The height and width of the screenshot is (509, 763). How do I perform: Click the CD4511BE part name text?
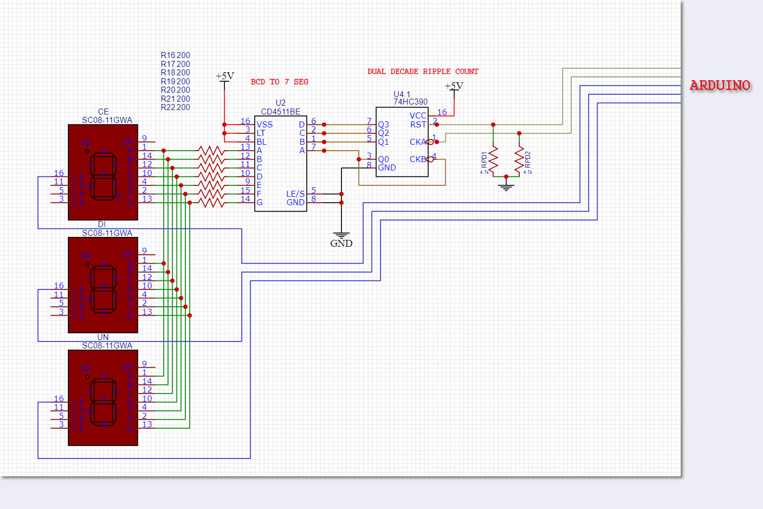tap(280, 112)
